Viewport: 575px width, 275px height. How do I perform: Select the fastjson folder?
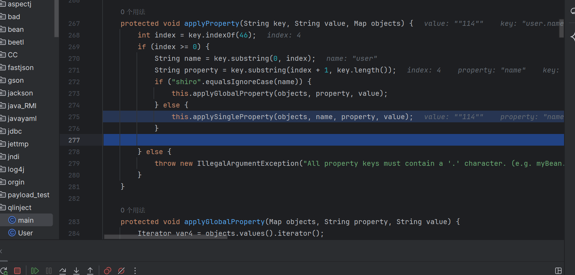coord(21,68)
